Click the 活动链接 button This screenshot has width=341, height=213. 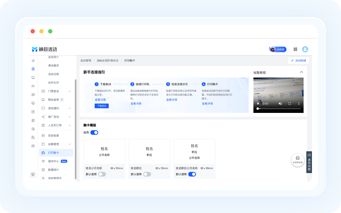pos(298,60)
